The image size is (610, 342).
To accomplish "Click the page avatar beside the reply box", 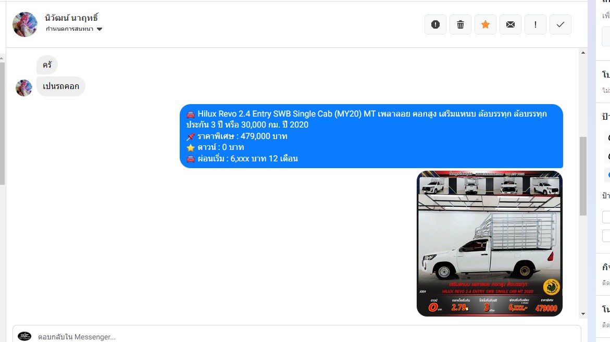I will 24,336.
